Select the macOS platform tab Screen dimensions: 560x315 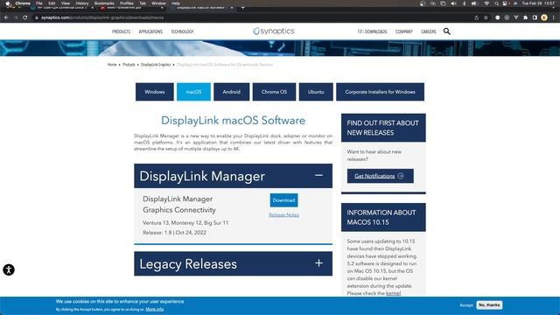[193, 92]
